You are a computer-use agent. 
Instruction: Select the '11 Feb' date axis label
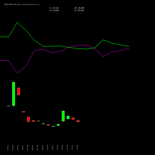(x=52, y=148)
